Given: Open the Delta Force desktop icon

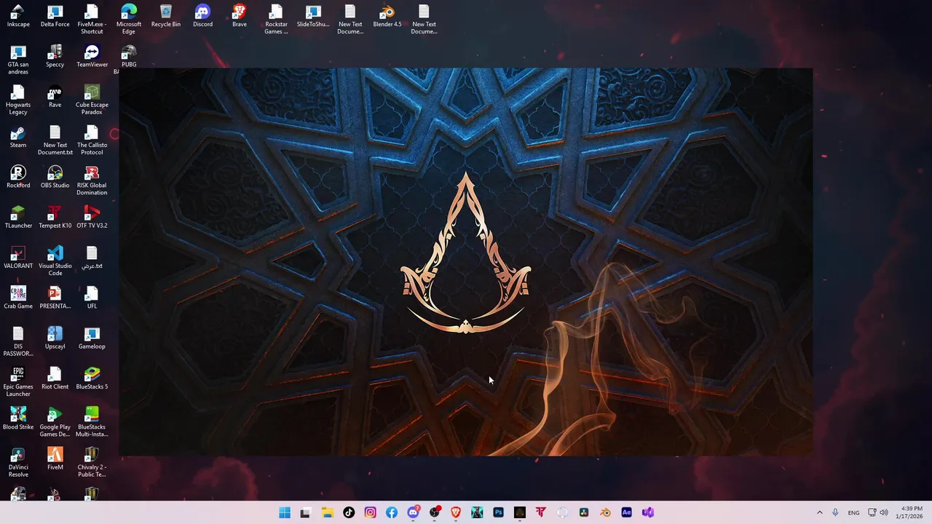Looking at the screenshot, I should coord(55,16).
